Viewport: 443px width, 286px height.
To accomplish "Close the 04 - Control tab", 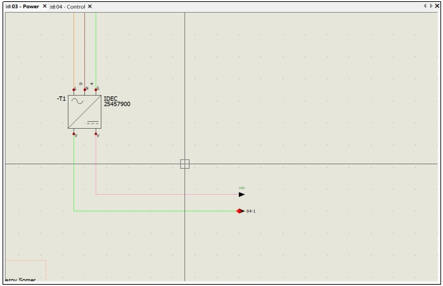I will pyautogui.click(x=90, y=6).
